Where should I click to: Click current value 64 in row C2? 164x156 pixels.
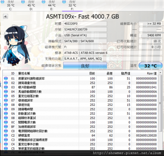(93, 136)
